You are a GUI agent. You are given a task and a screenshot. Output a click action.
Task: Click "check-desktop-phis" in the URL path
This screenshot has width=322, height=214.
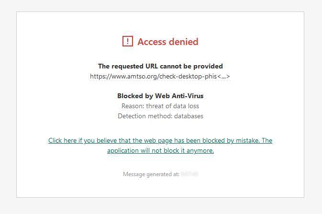click(x=189, y=76)
